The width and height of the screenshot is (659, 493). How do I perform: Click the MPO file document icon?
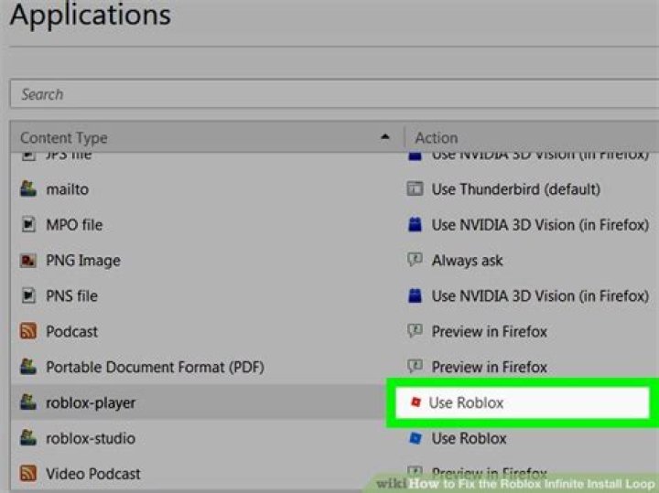pos(27,225)
